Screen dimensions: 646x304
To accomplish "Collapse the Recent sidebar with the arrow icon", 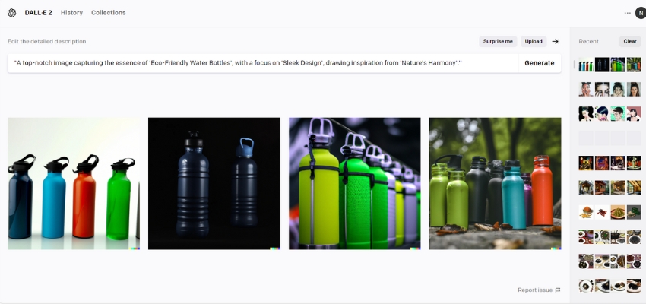I will click(556, 41).
